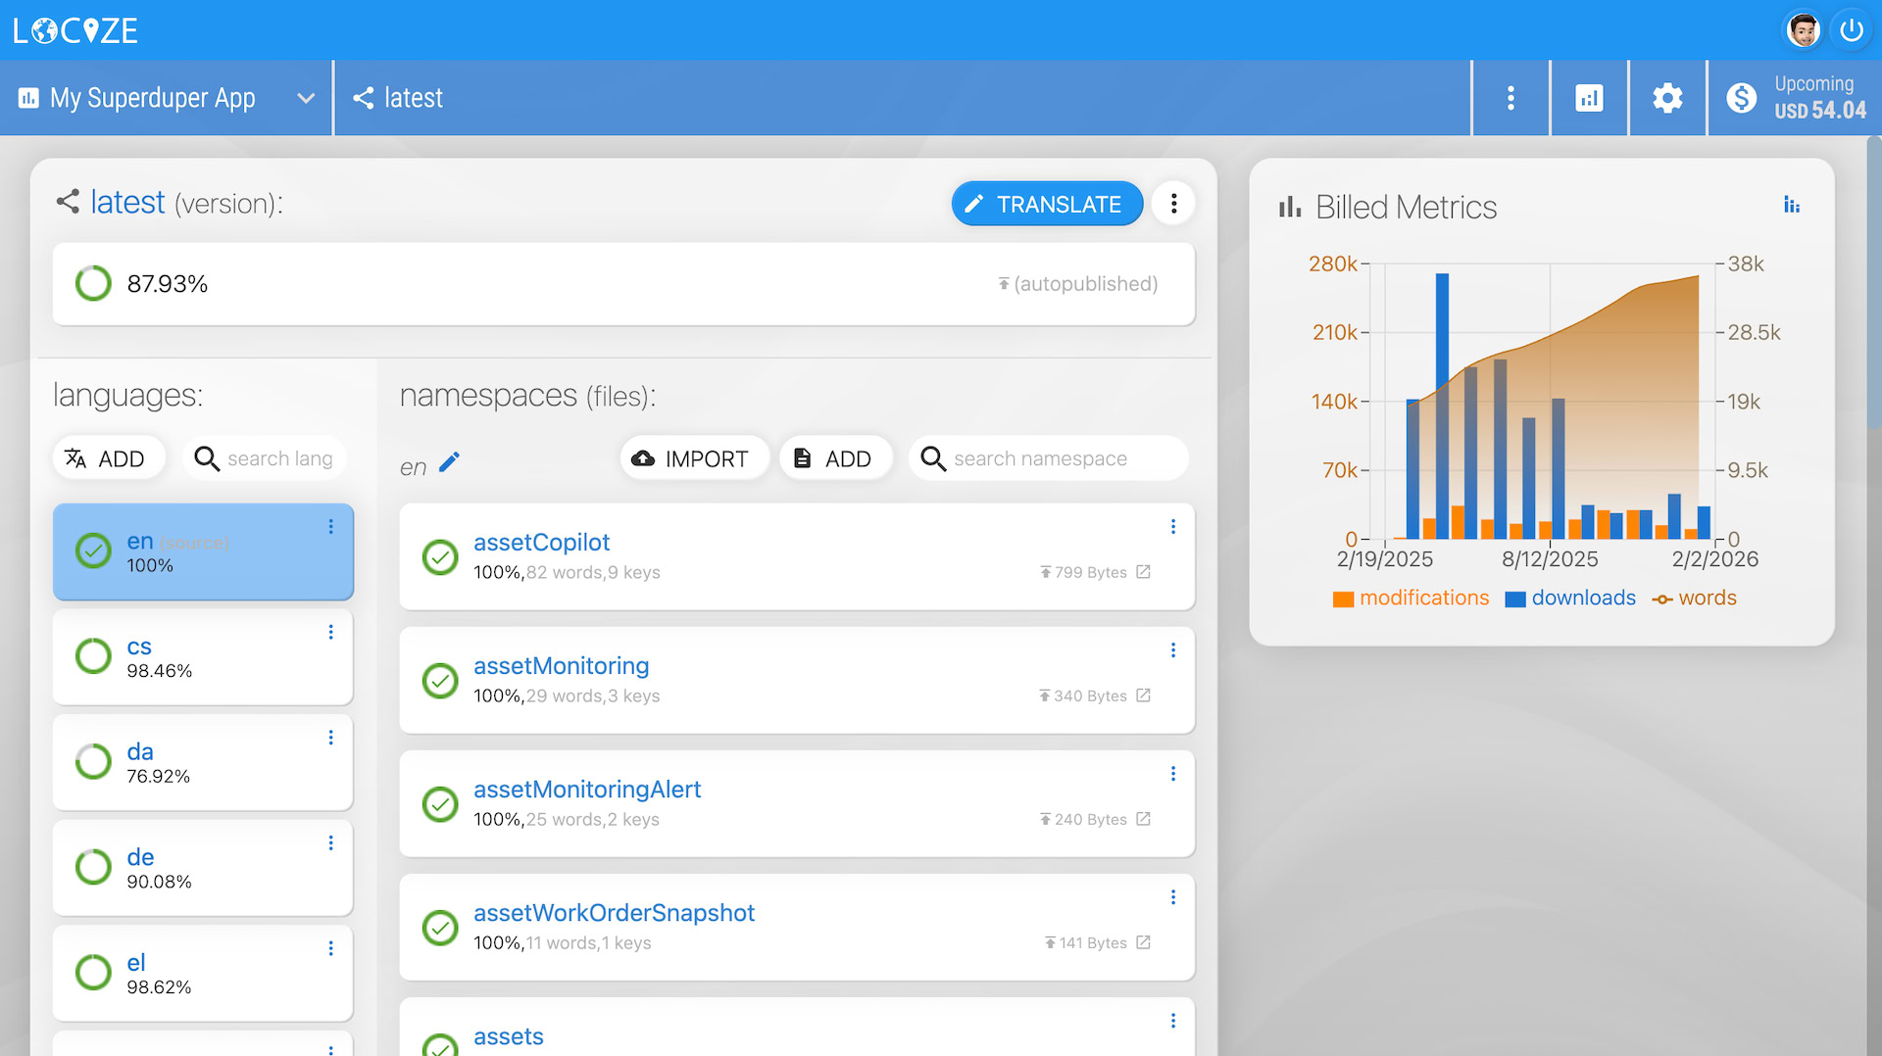This screenshot has height=1056, width=1882.
Task: Expand My Superduper App project dropdown
Action: click(305, 98)
